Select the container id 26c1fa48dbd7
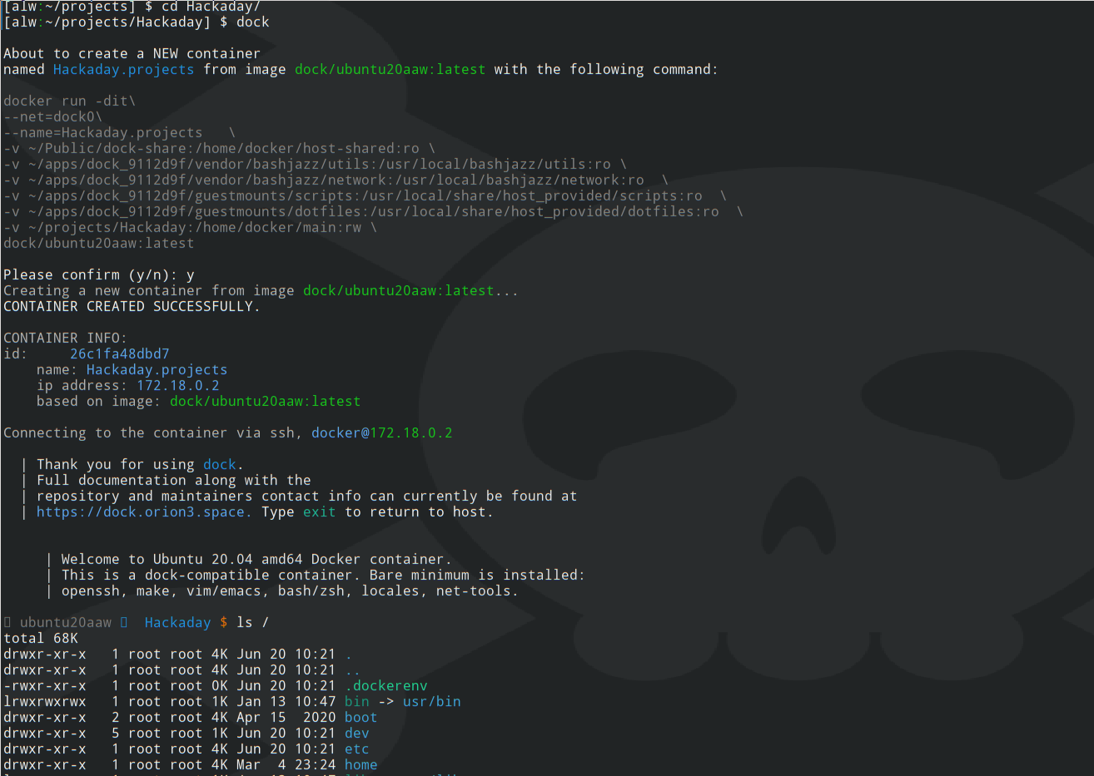 coord(119,353)
